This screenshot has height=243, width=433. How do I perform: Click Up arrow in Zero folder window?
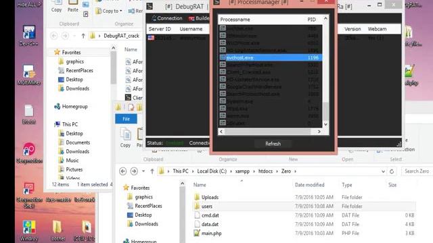(x=152, y=171)
